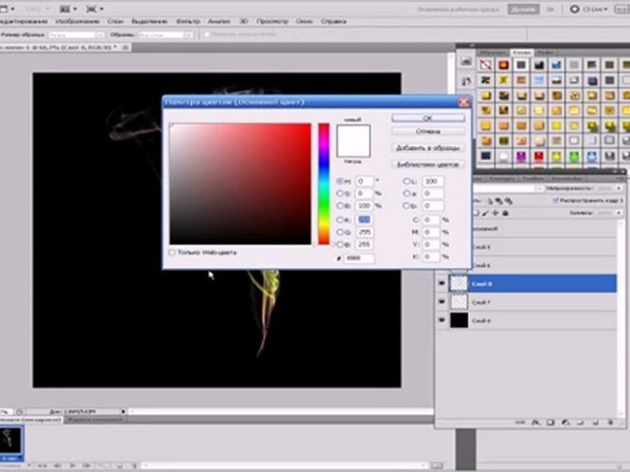Apply the dark teal style swatch
This screenshot has width=630, height=472.
[x=486, y=155]
